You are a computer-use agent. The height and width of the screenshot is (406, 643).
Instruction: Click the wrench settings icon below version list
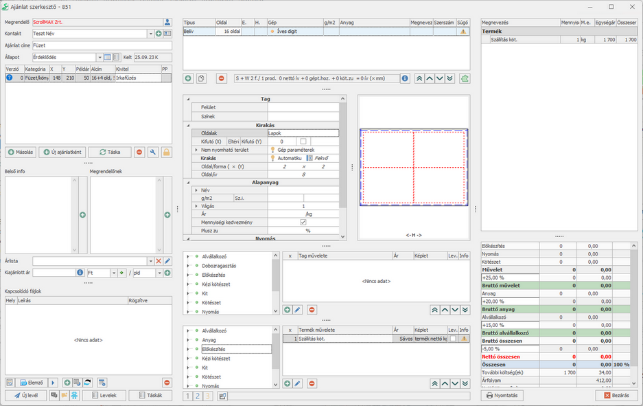[153, 152]
